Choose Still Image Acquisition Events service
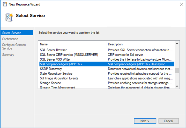The width and height of the screenshot is (186, 128). click(59, 78)
